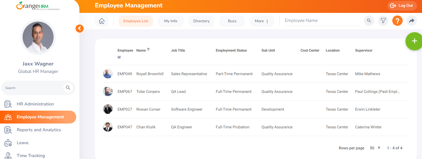Open the filter funnel icon
The height and width of the screenshot is (159, 422).
[x=383, y=21]
